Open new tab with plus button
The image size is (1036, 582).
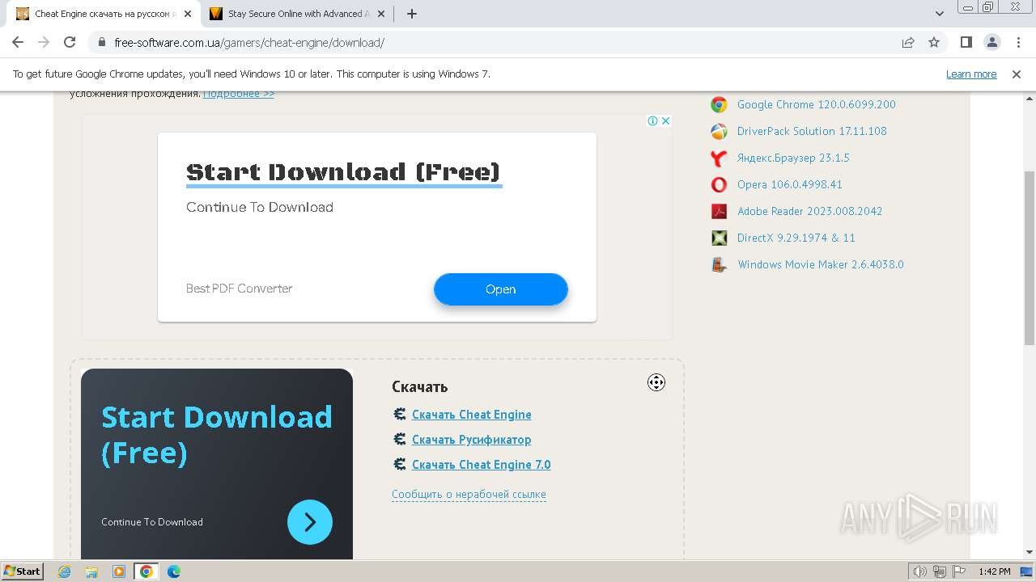pos(412,14)
